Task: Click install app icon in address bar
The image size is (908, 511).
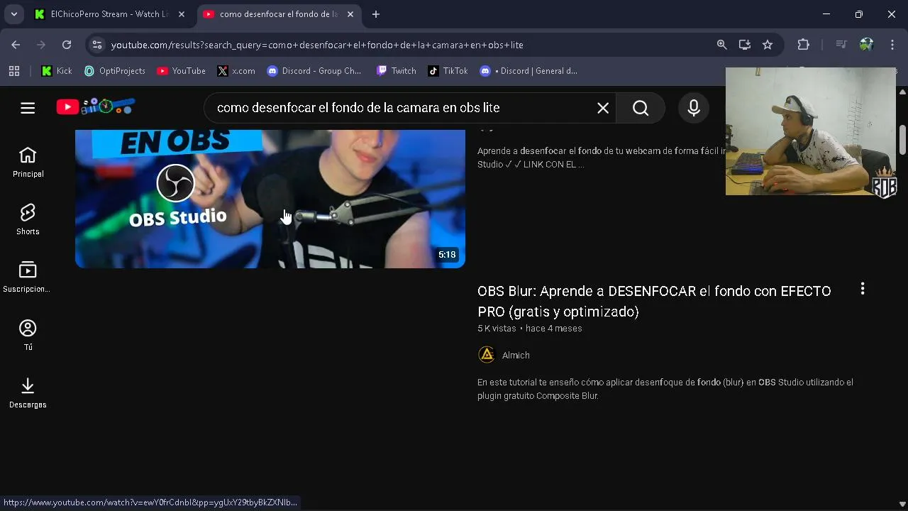Action: [x=744, y=45]
